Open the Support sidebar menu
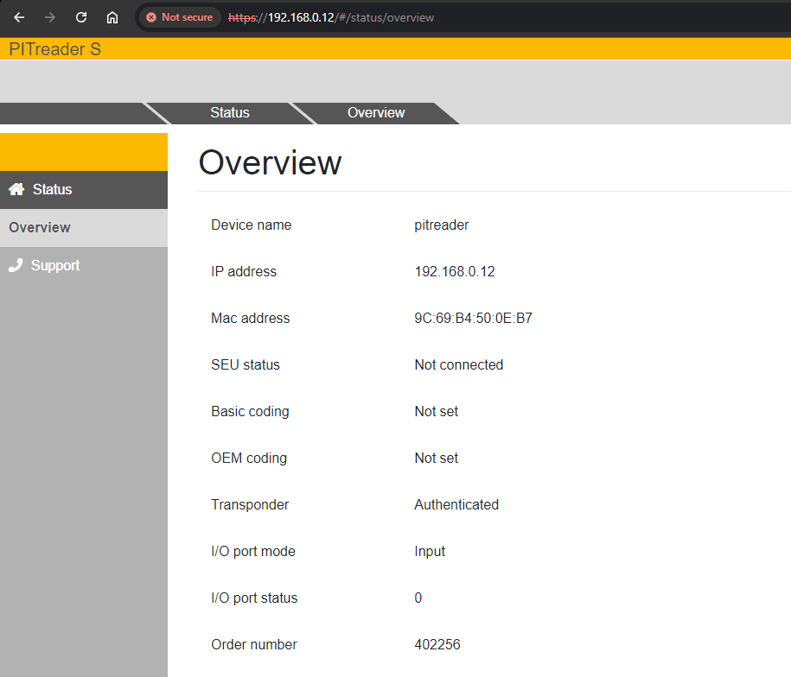This screenshot has width=791, height=677. (x=84, y=265)
